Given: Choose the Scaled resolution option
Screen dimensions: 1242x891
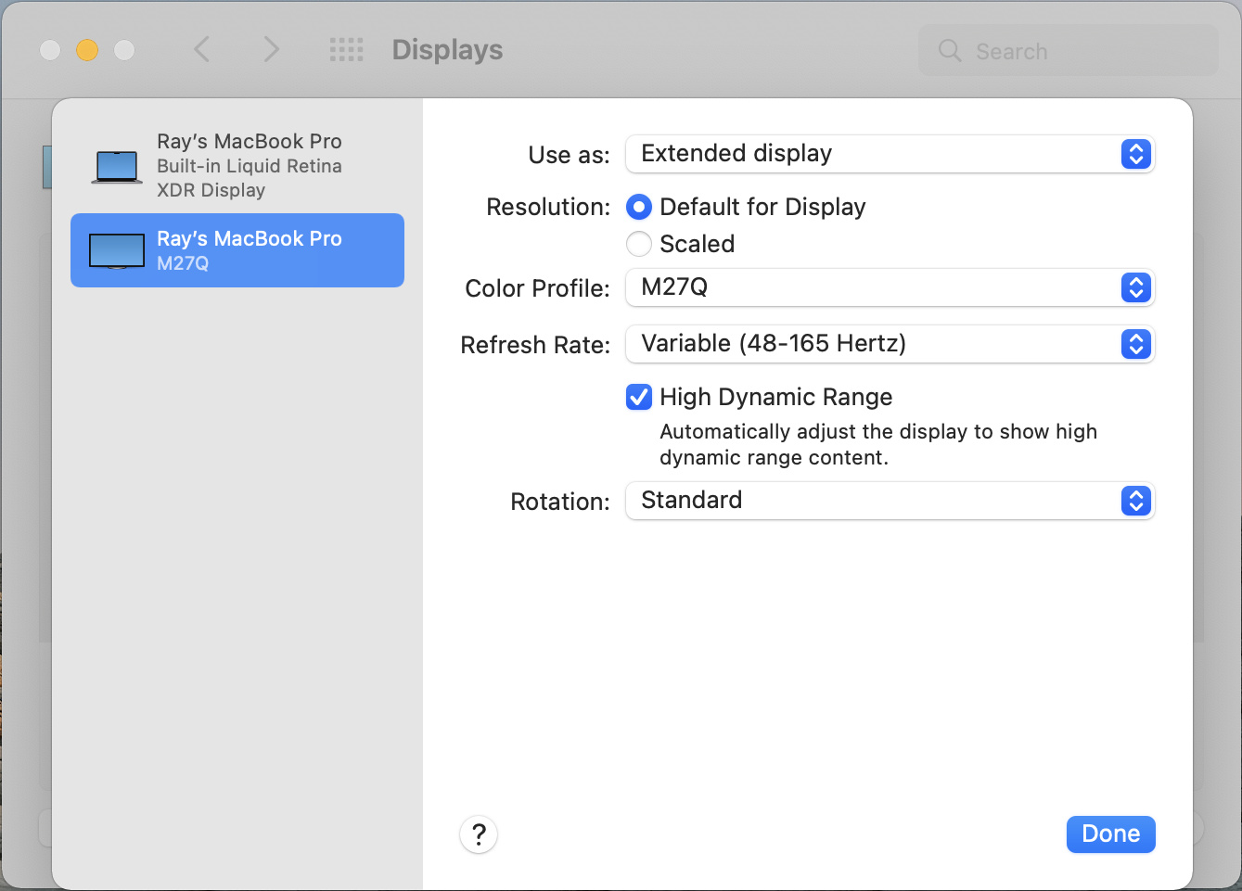Looking at the screenshot, I should [639, 244].
